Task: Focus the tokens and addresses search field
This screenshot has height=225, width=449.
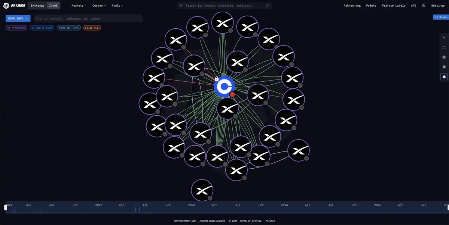Action: [224, 6]
